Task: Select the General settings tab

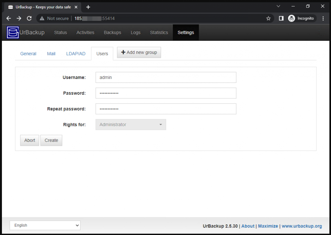Action: (x=28, y=54)
